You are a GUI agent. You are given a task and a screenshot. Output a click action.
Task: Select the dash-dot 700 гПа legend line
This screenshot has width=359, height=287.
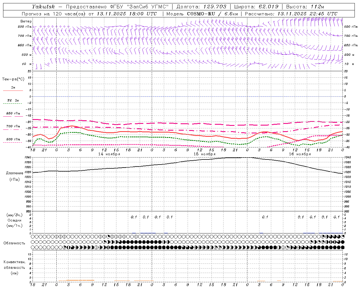point(12,129)
